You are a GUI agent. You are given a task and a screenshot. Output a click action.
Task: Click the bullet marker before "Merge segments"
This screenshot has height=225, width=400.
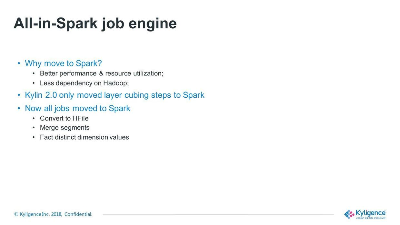[x=34, y=128]
